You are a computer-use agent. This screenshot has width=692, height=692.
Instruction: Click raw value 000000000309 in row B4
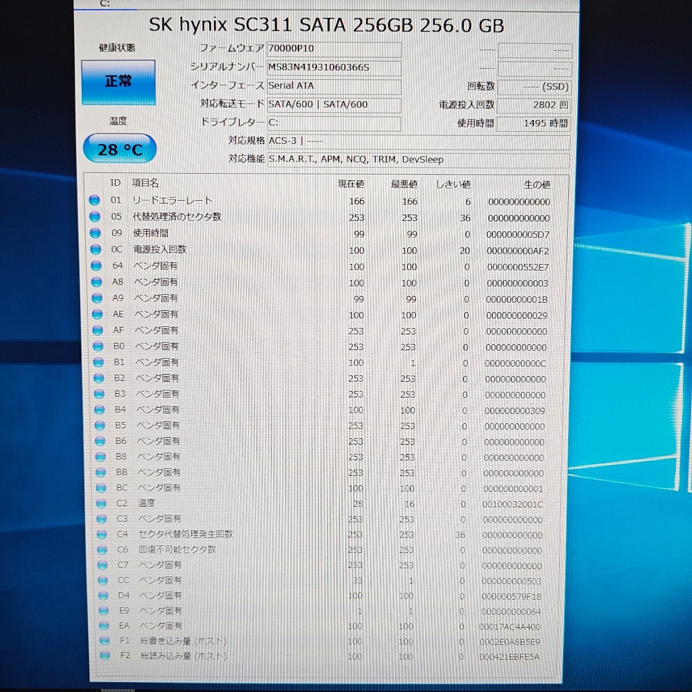(514, 411)
